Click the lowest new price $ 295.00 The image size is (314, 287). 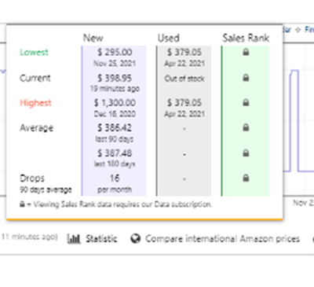click(115, 52)
